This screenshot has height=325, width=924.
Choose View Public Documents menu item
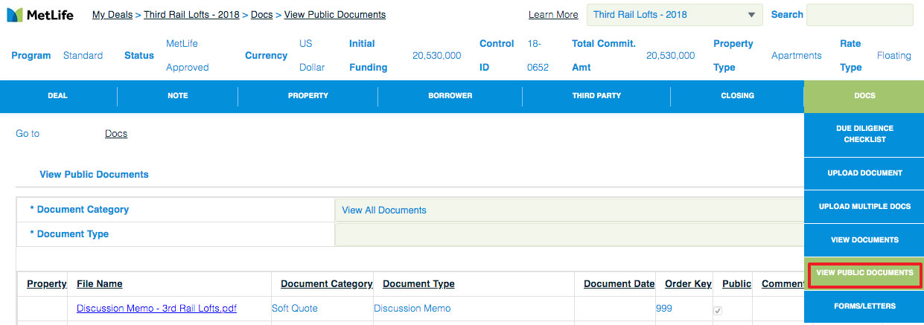[x=864, y=274]
